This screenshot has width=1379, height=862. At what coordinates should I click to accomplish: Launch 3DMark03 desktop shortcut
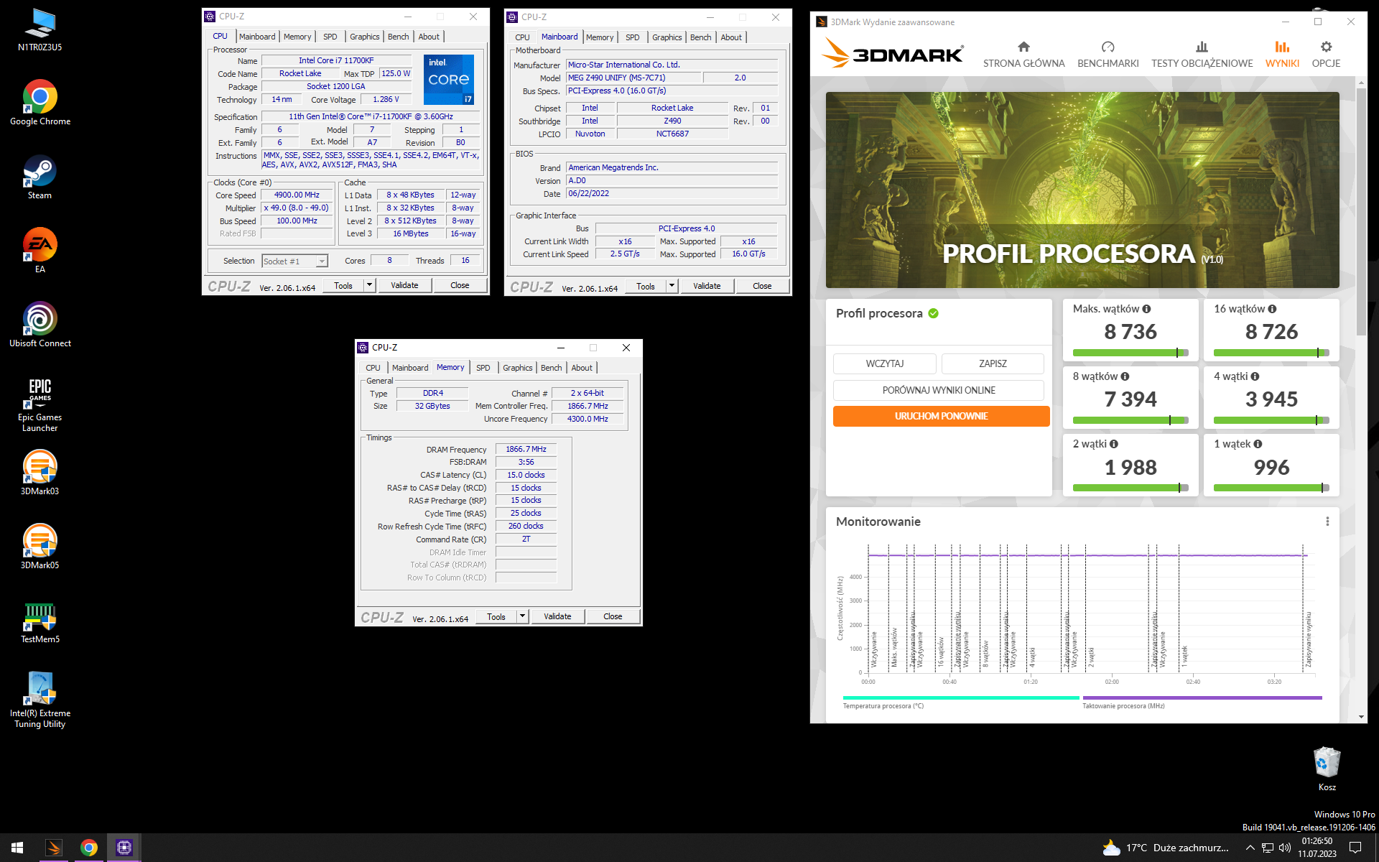40,473
